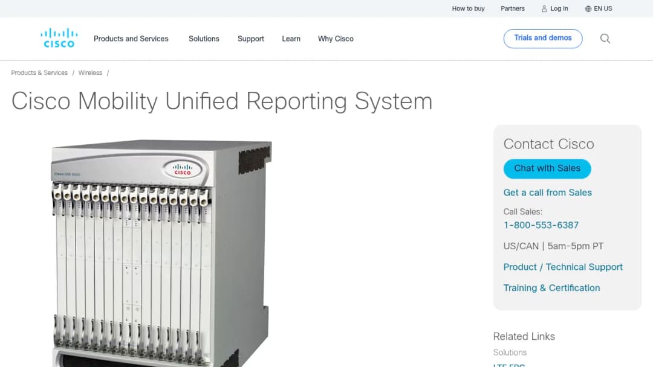Click the Cisco ASR 5000 product image

coord(161,253)
